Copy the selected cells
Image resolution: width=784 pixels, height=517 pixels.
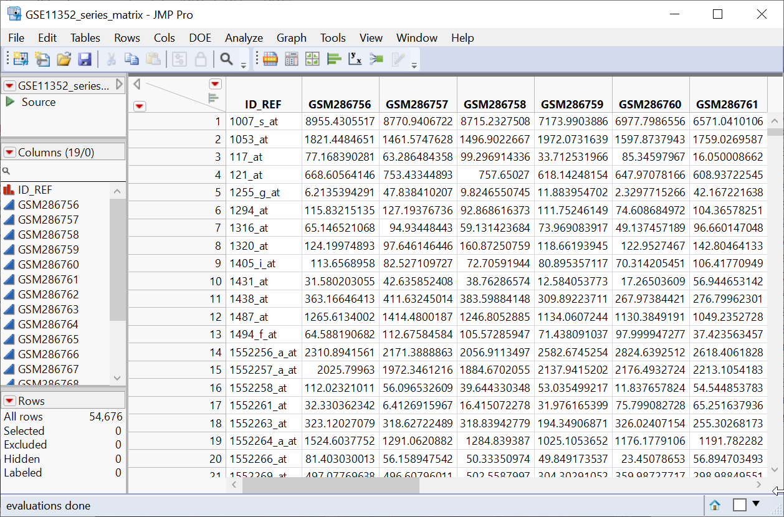click(x=131, y=59)
